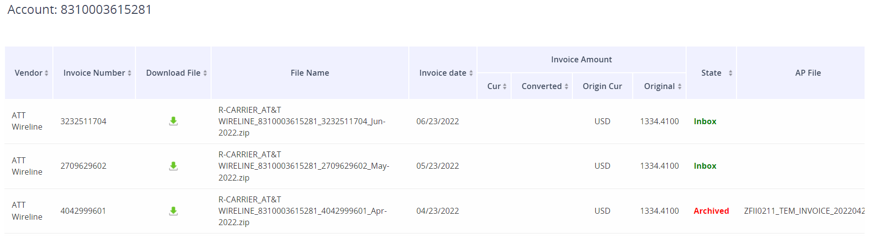Image resolution: width=871 pixels, height=236 pixels.
Task: Download the May-2022 invoice zip file
Action: [173, 166]
